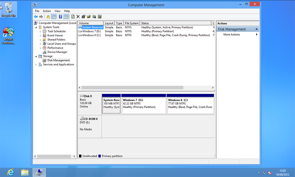Select Shared Folders in the tree
This screenshot has width=295, height=177.
coord(56,40)
